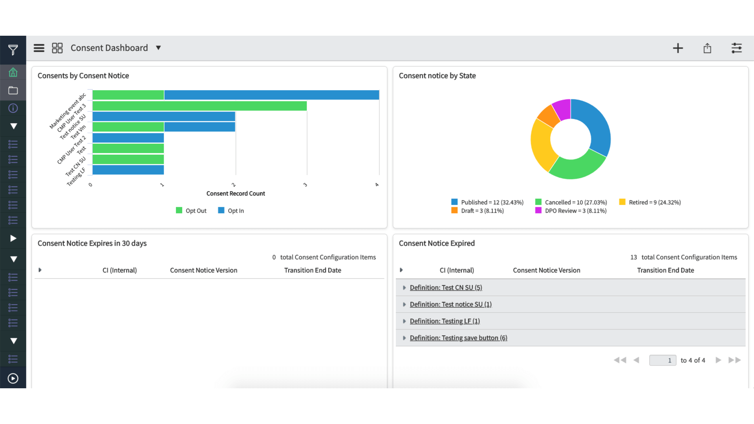Image resolution: width=754 pixels, height=424 pixels.
Task: Sort by Consent Notice Version in Expires in 30 days
Action: pyautogui.click(x=203, y=270)
